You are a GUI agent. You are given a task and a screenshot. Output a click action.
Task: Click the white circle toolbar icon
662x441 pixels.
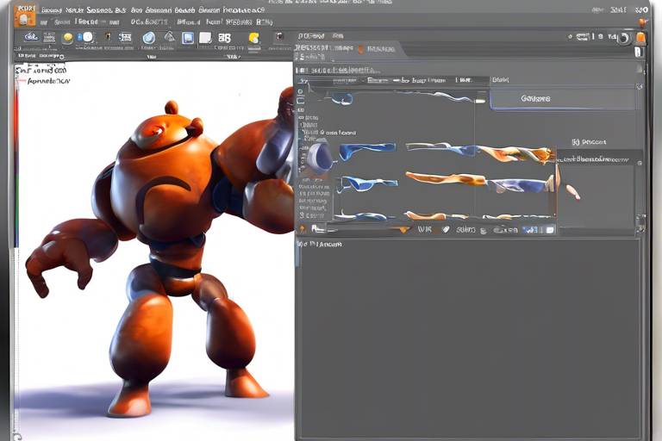coord(87,37)
